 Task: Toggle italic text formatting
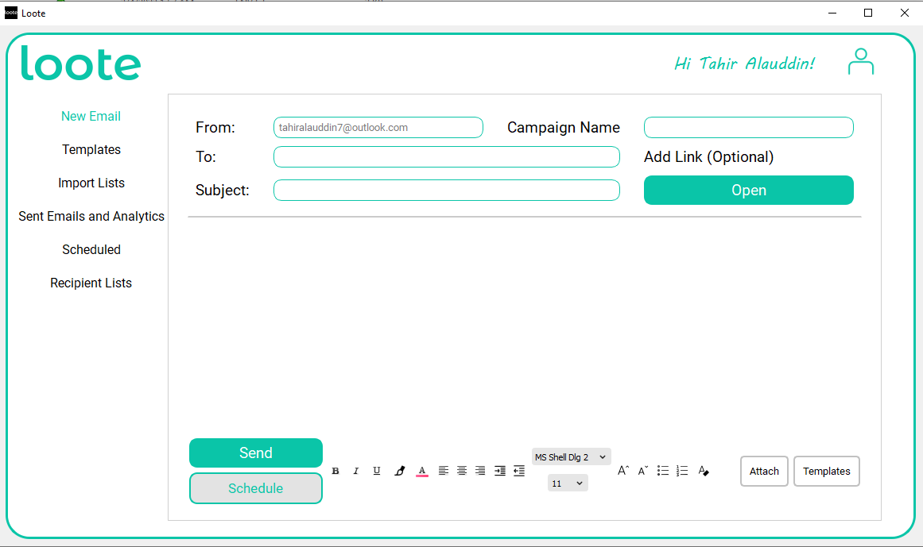tap(355, 471)
